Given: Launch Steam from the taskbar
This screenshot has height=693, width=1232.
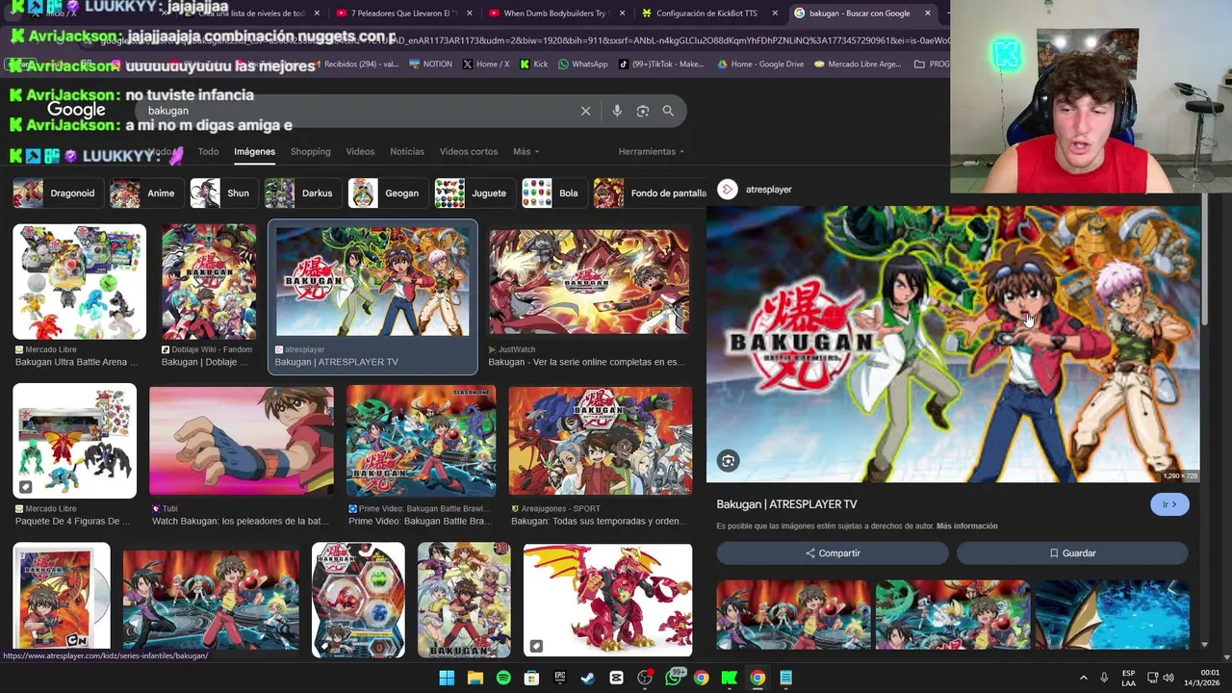Looking at the screenshot, I should pos(588,678).
